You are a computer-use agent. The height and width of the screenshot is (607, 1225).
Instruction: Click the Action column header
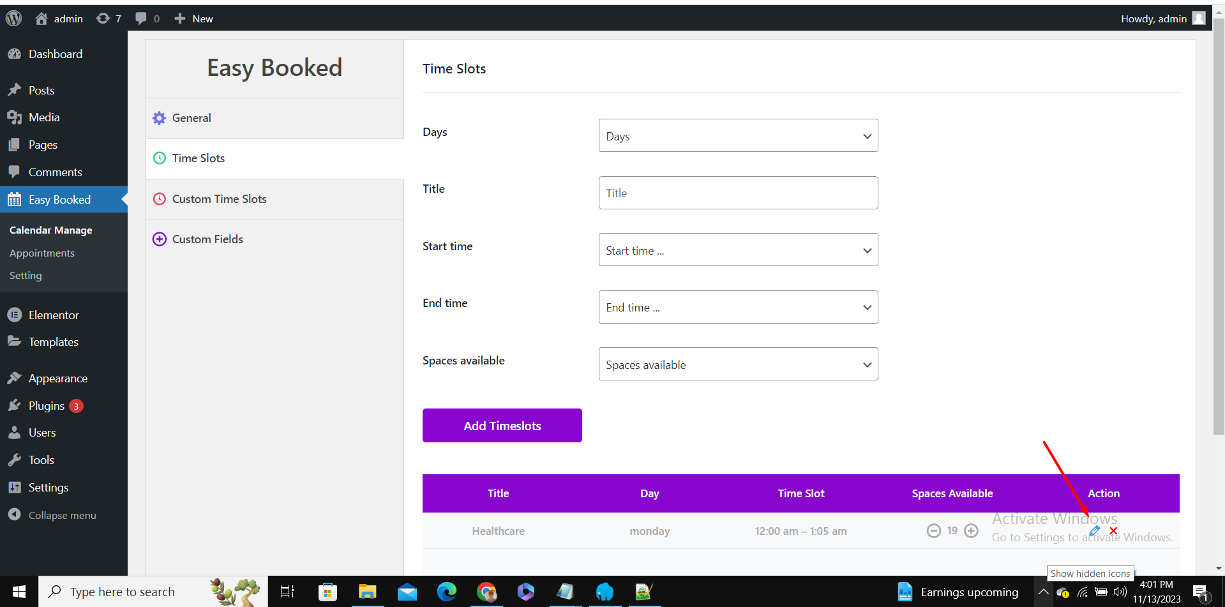pyautogui.click(x=1104, y=493)
